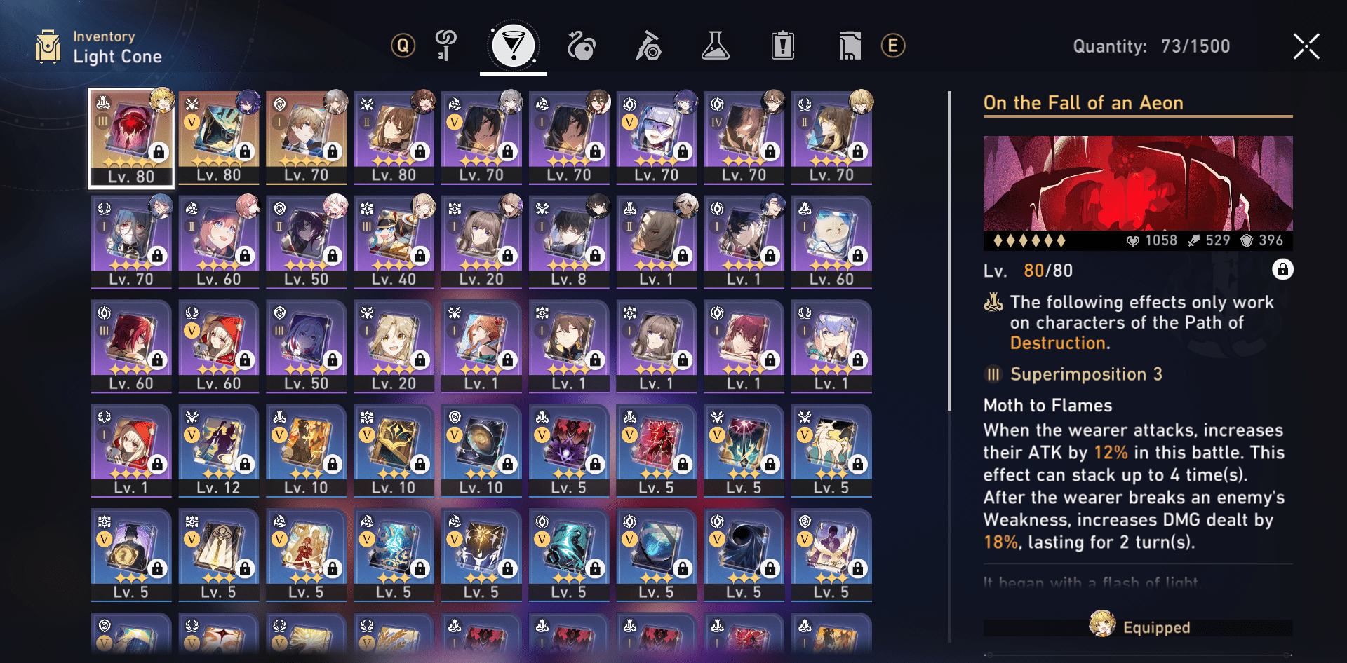Open the mission items clipboard tab
1347x663 pixels.
(783, 46)
